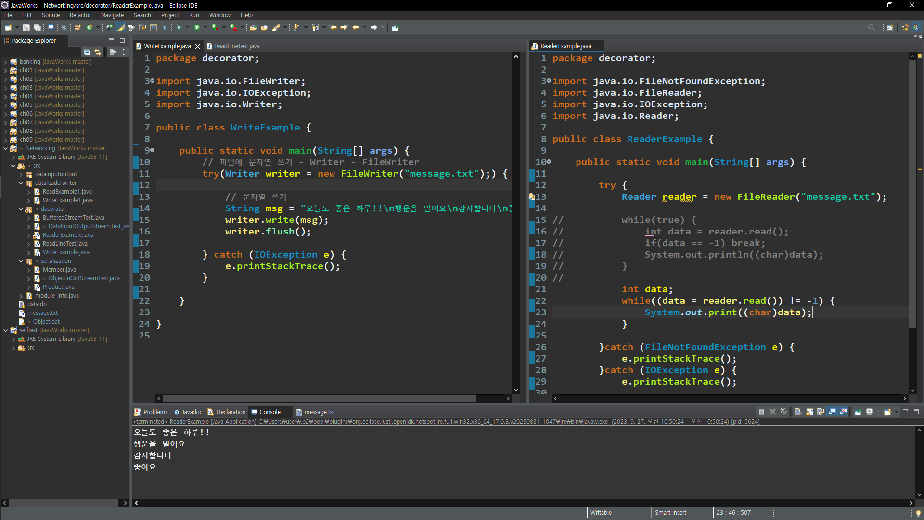Click the Debug bug icon

(179, 27)
